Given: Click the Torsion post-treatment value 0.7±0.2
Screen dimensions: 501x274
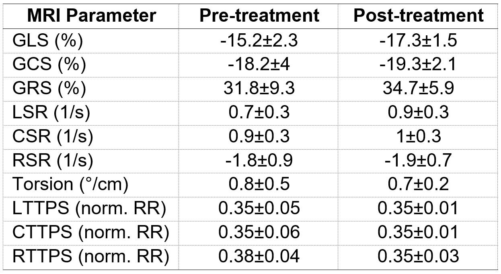Looking at the screenshot, I should [x=418, y=184].
